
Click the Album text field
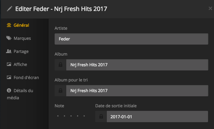[x=137, y=65]
